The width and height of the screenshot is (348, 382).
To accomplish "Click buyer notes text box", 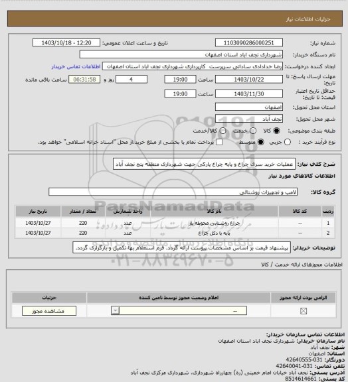I will (x=181, y=248).
